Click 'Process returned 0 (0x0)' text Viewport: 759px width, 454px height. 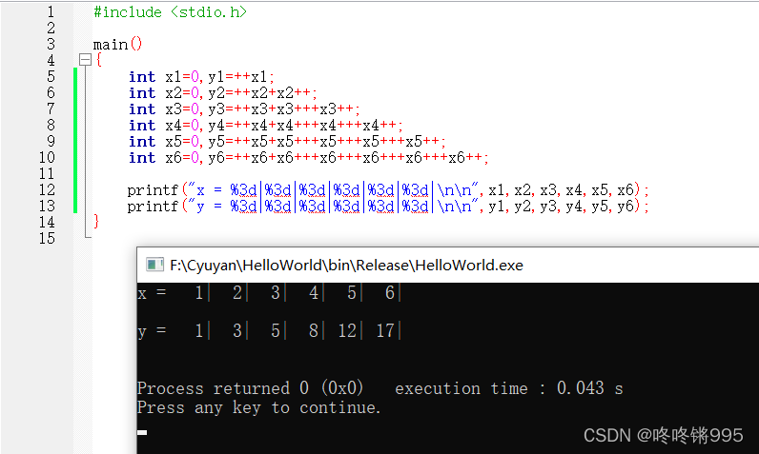[x=250, y=388]
